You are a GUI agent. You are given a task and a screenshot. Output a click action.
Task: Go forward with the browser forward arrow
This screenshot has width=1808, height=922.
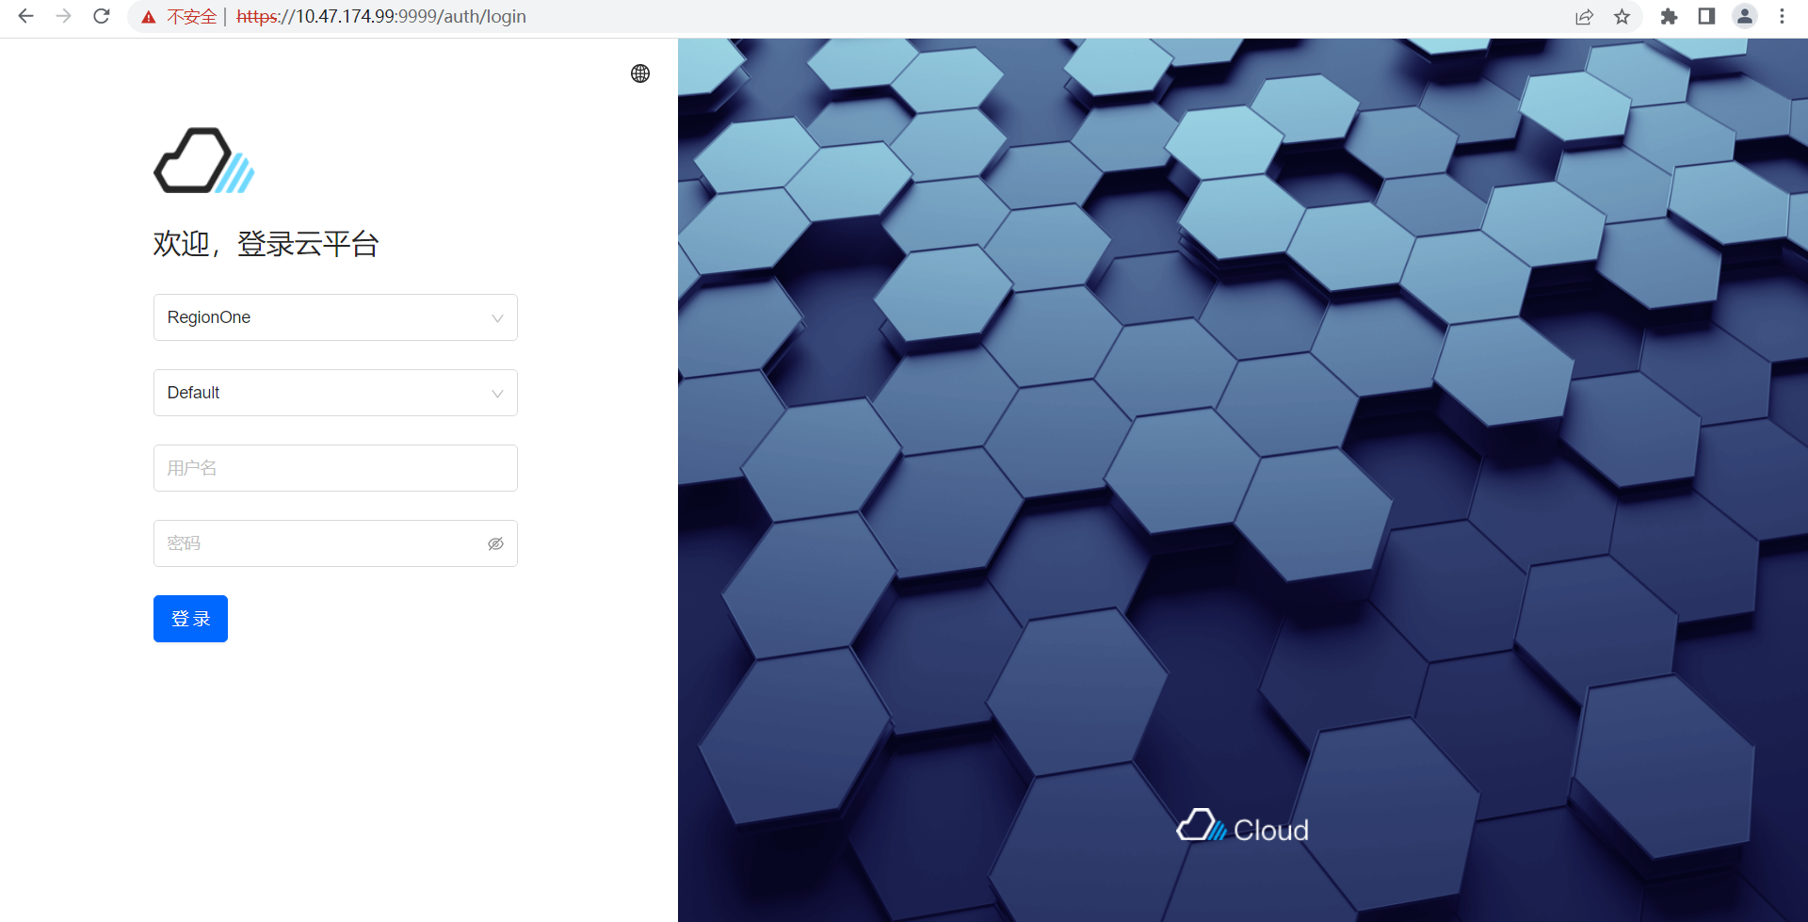coord(64,16)
